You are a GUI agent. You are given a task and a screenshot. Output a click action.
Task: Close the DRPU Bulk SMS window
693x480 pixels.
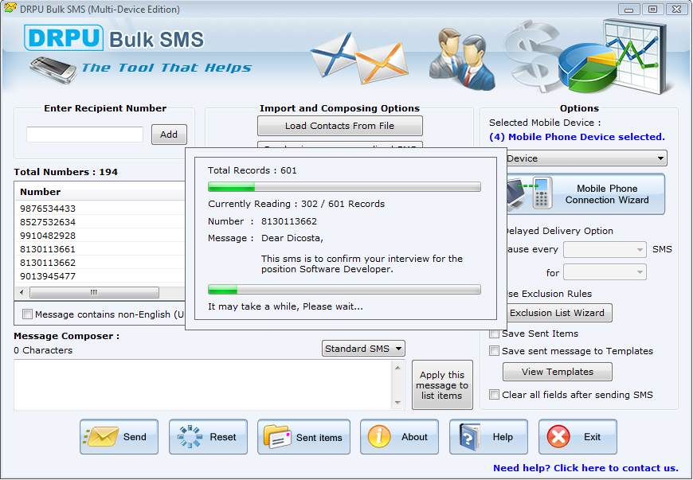[x=676, y=10]
